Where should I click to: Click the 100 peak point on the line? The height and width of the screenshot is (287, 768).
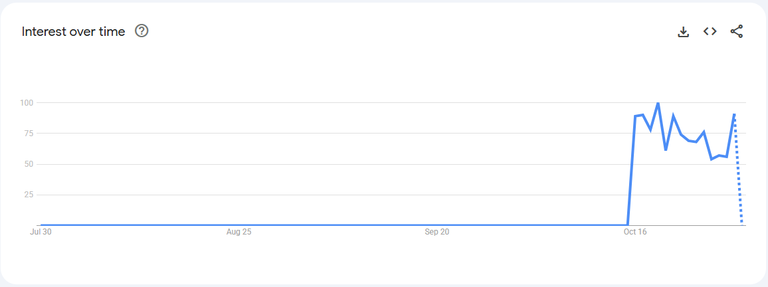658,103
